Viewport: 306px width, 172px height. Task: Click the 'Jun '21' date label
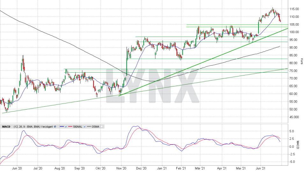point(260,168)
